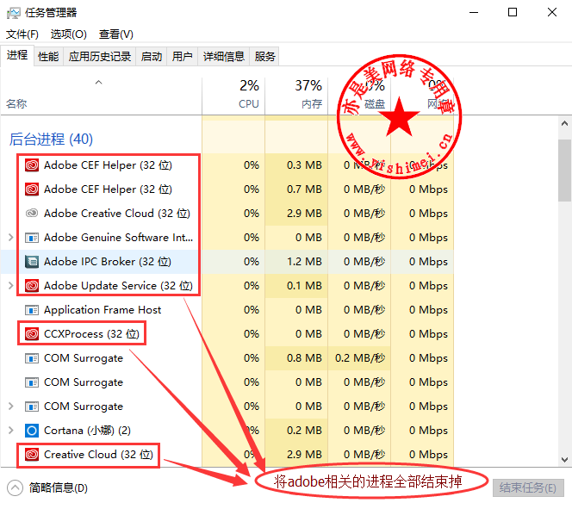This screenshot has width=572, height=509.
Task: Click the 简略信息 collapse arrow icon
Action: click(15, 487)
